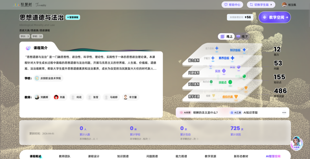
Task: Click the AI icon beside 课程简介
Action: pyautogui.click(x=28, y=48)
